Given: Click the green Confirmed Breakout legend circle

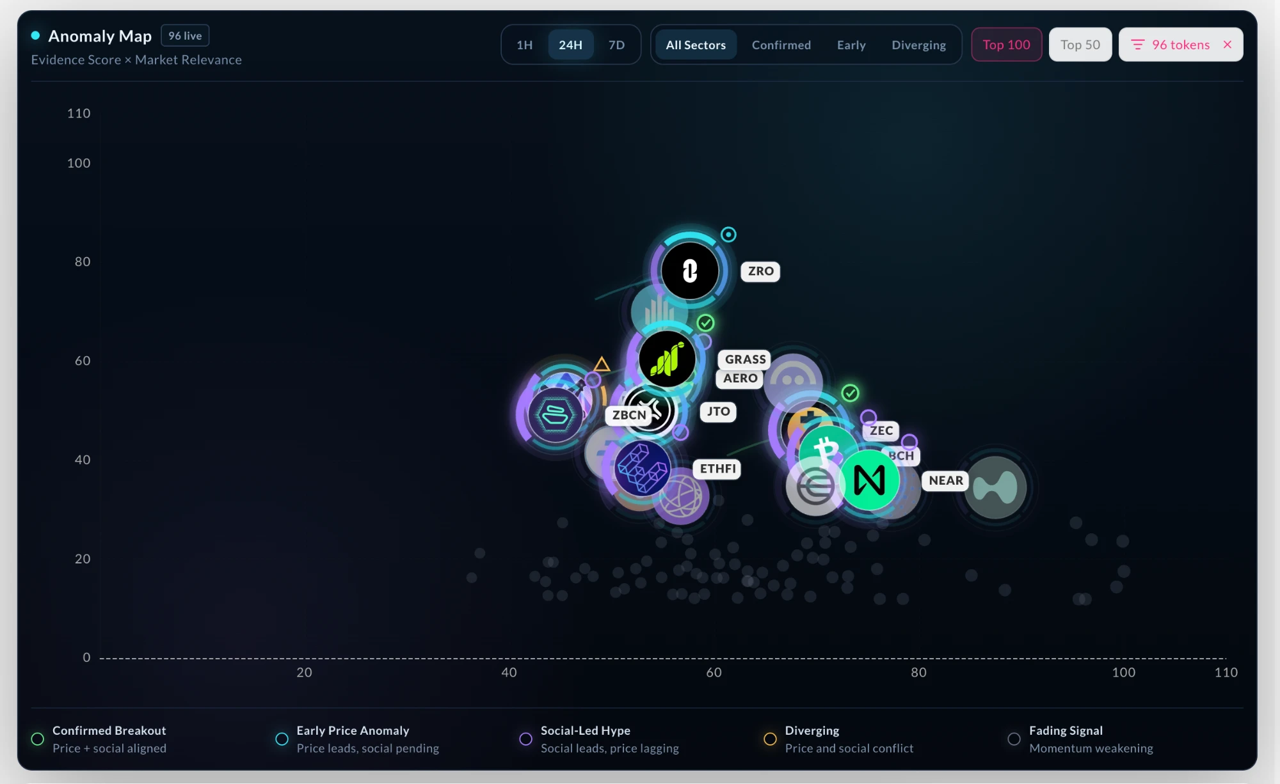Looking at the screenshot, I should 38,739.
